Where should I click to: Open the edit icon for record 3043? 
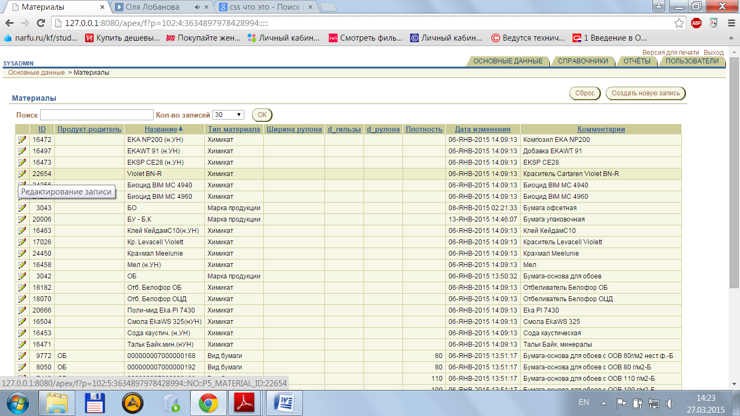pos(22,208)
